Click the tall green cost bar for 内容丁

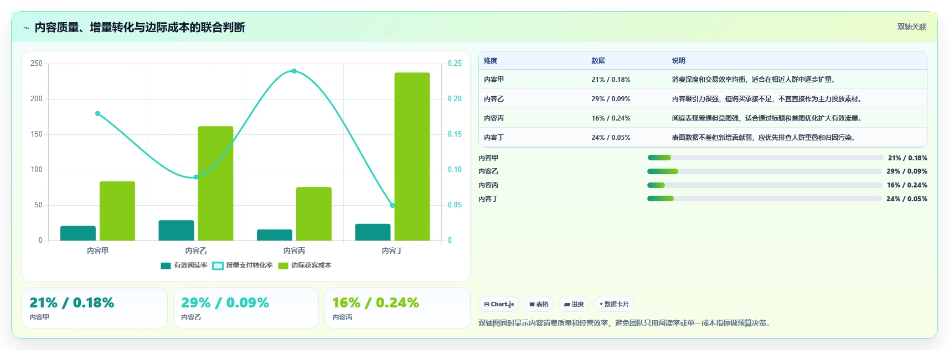[x=412, y=156]
